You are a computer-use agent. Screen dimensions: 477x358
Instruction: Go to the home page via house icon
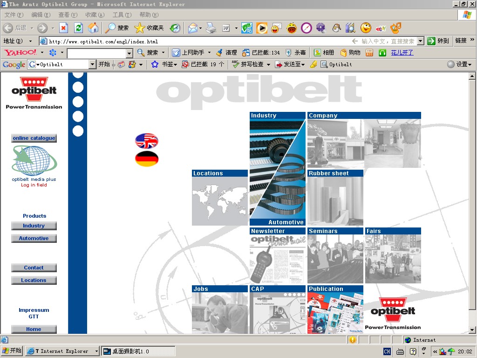tap(93, 28)
